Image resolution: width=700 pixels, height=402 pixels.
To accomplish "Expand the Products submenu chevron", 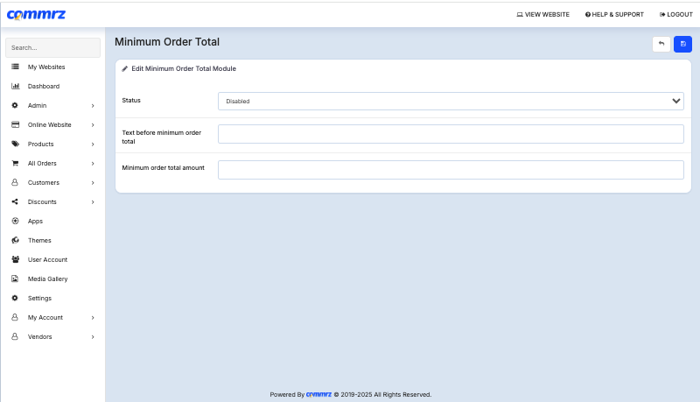I will point(93,145).
